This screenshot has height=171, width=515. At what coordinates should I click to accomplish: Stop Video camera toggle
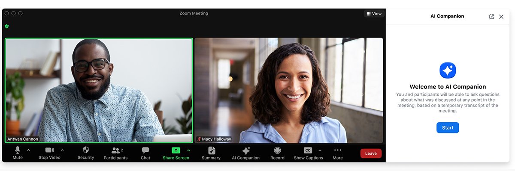point(49,153)
